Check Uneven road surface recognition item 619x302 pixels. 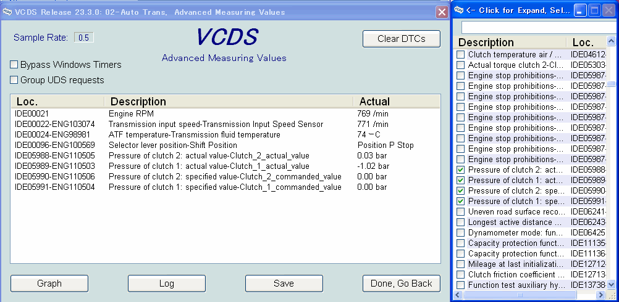[460, 211]
